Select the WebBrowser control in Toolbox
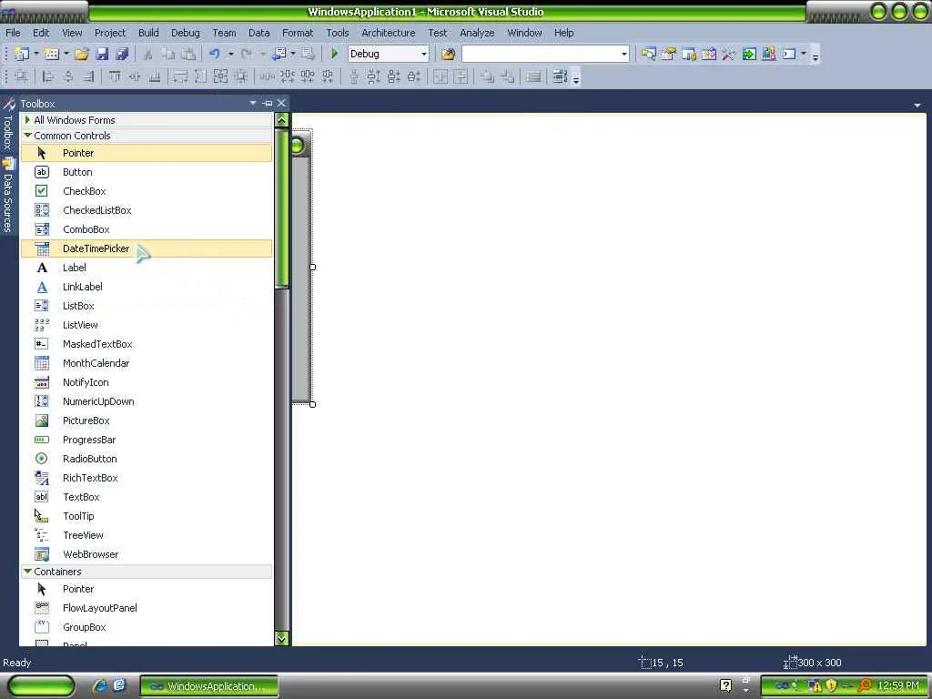932x699 pixels. [147, 554]
